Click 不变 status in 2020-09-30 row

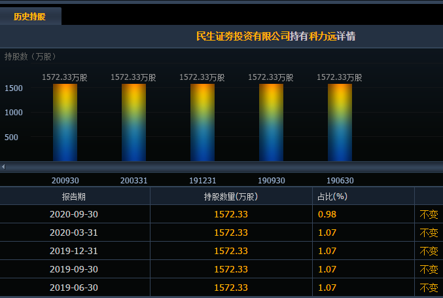[429, 214]
